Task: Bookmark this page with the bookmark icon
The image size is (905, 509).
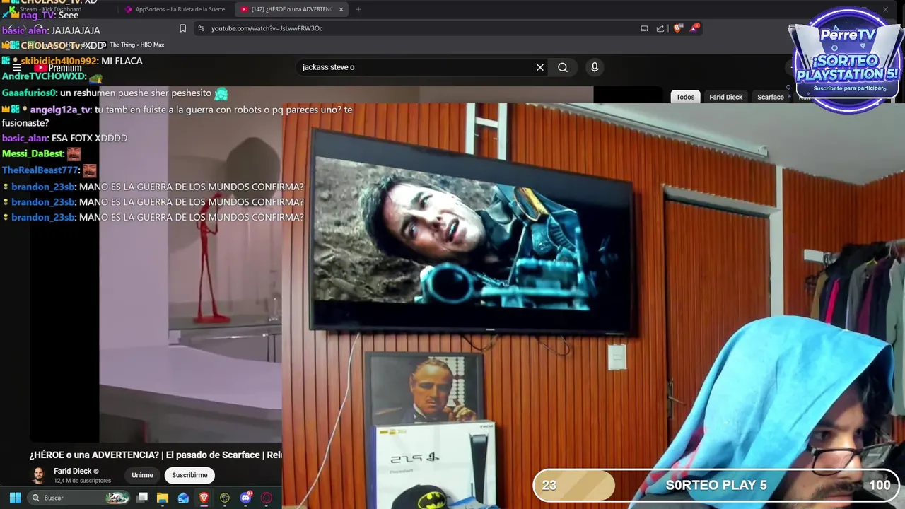Action: coord(182,28)
